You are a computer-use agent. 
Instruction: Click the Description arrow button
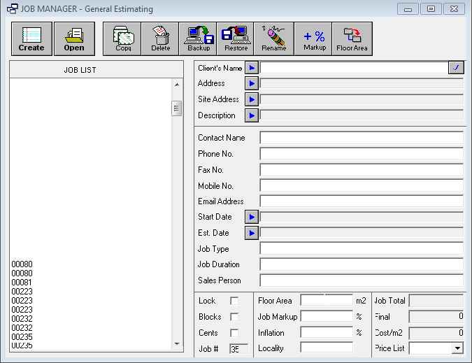click(x=252, y=115)
